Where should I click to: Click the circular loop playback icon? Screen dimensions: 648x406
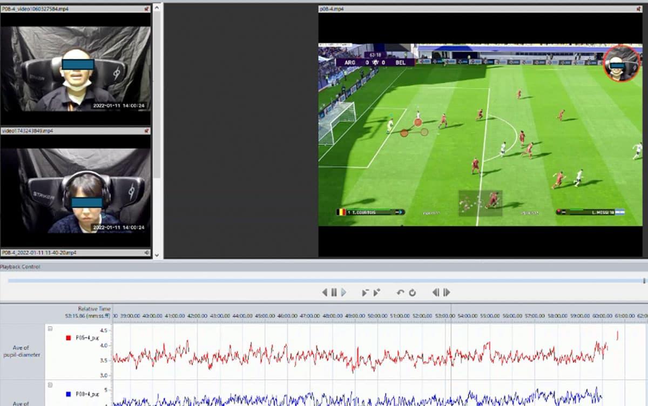[412, 293]
